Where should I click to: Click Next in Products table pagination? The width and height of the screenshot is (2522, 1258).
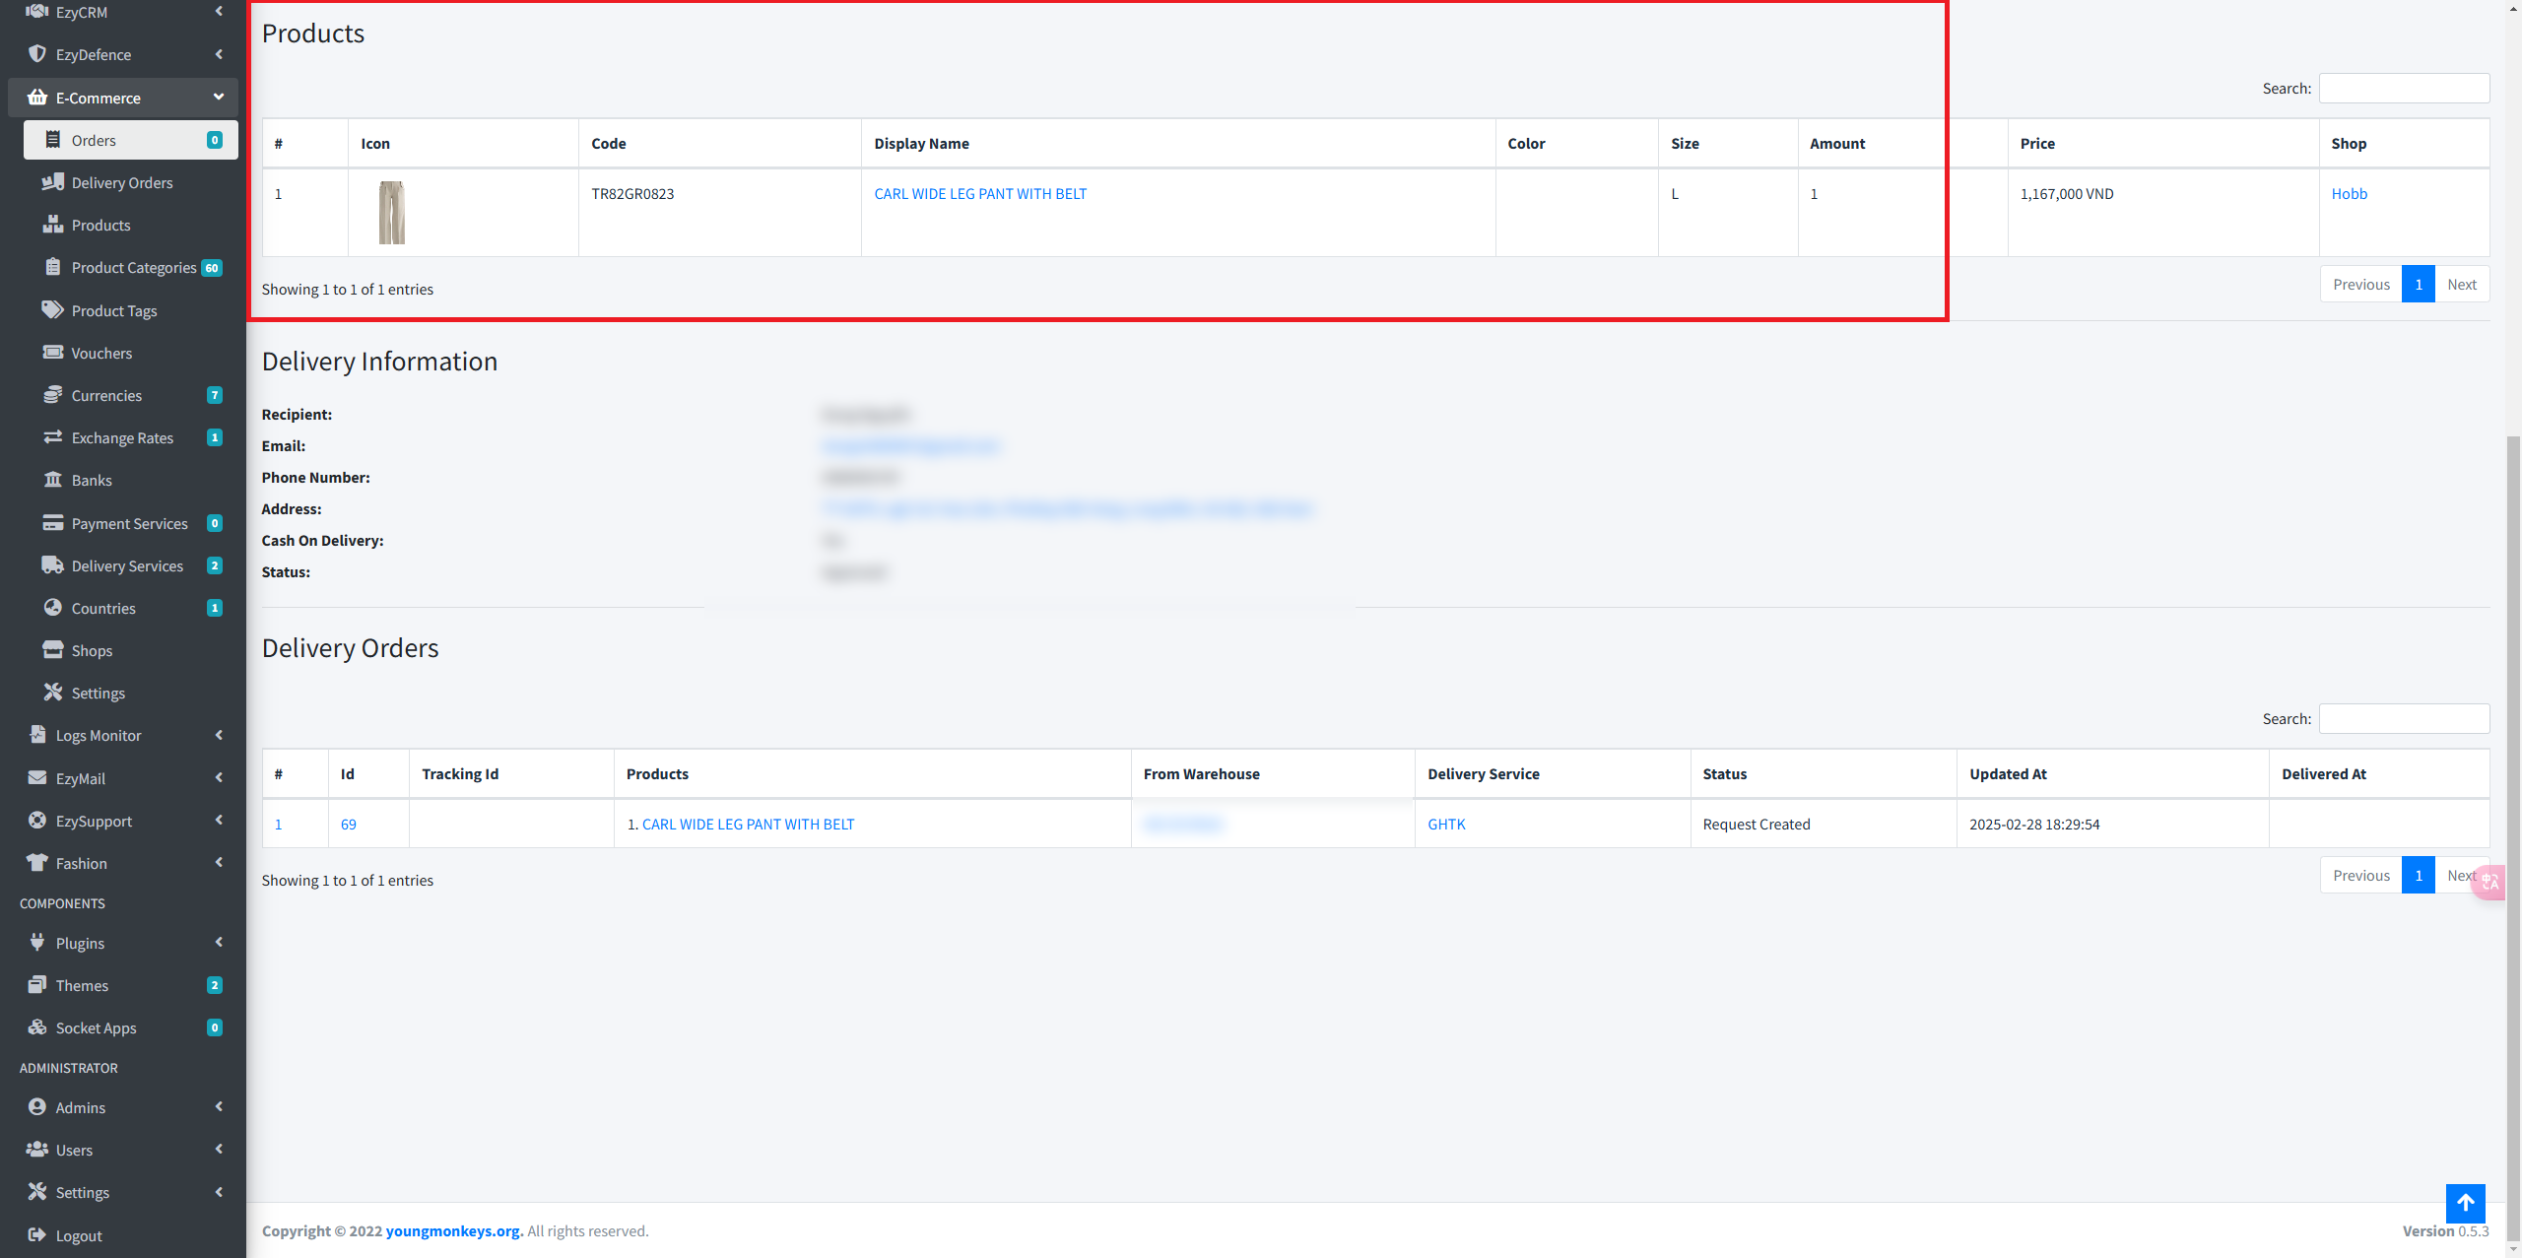pyautogui.click(x=2462, y=284)
